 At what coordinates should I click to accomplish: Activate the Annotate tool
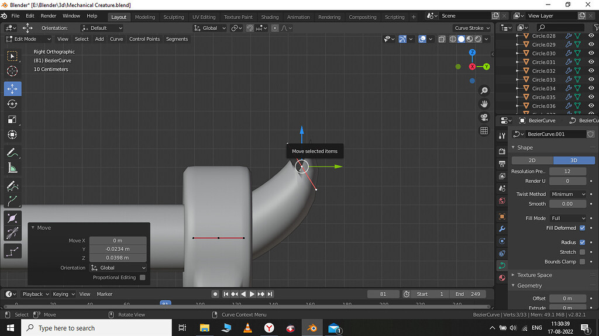click(13, 153)
